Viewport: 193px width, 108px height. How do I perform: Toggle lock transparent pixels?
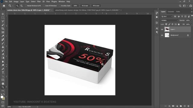click(166, 24)
